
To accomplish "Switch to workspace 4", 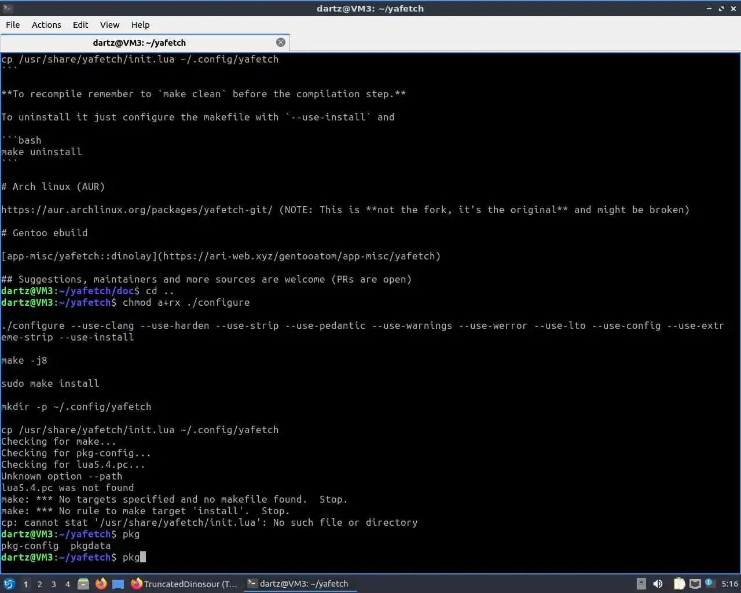I will click(x=67, y=584).
